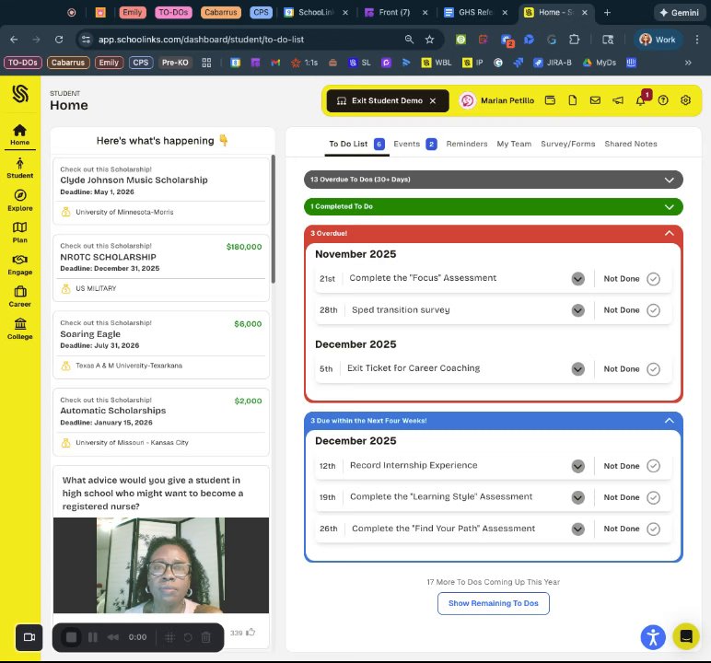Click the address bar URL
The image size is (711, 663).
point(201,40)
